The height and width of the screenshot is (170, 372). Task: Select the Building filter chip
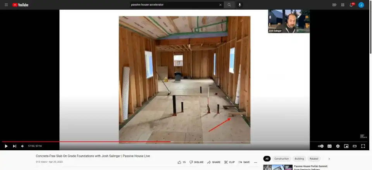coord(299,159)
